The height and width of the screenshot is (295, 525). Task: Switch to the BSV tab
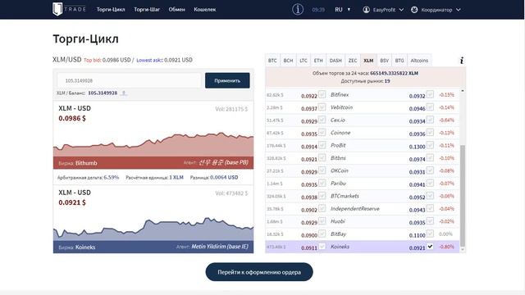[x=384, y=61]
